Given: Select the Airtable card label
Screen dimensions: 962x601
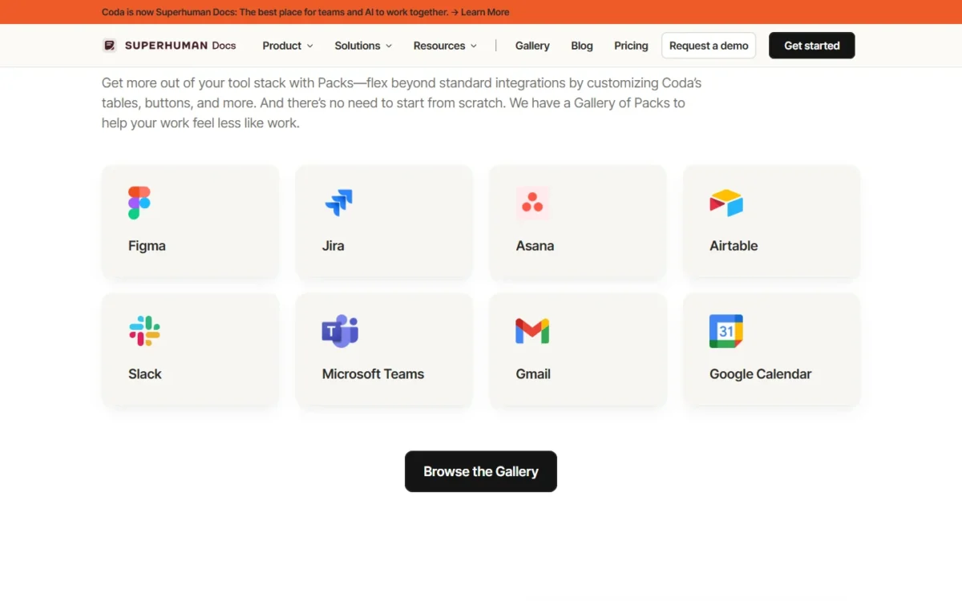Looking at the screenshot, I should coord(734,246).
